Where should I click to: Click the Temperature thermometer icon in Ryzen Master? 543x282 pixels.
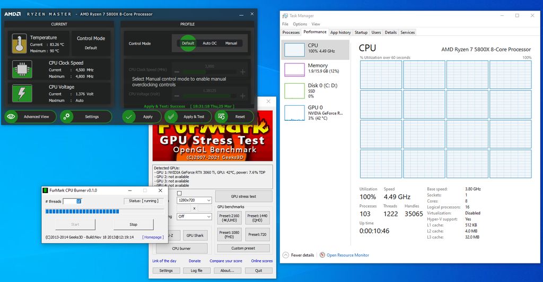tap(20, 43)
